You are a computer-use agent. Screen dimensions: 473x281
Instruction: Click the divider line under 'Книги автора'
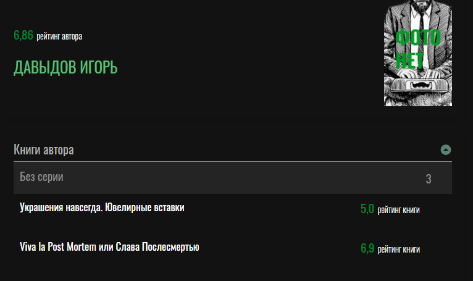(233, 161)
